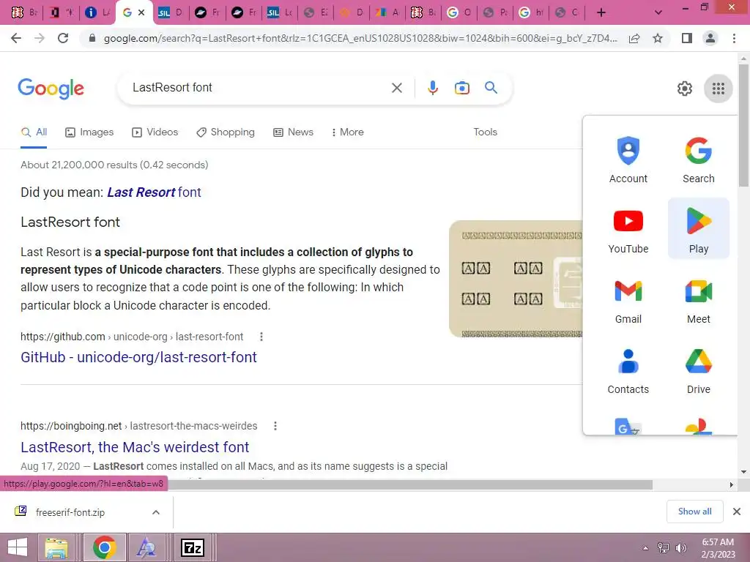
Task: Click the address bar URL
Action: (360, 38)
